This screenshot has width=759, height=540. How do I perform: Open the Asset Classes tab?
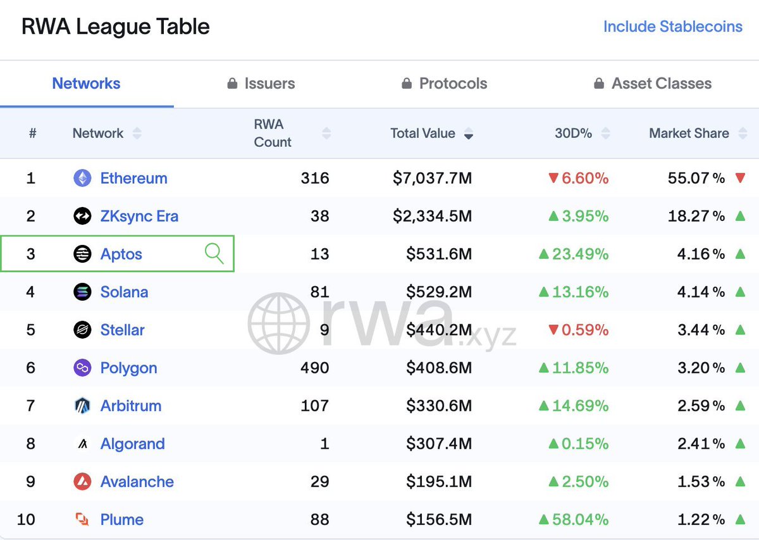652,84
